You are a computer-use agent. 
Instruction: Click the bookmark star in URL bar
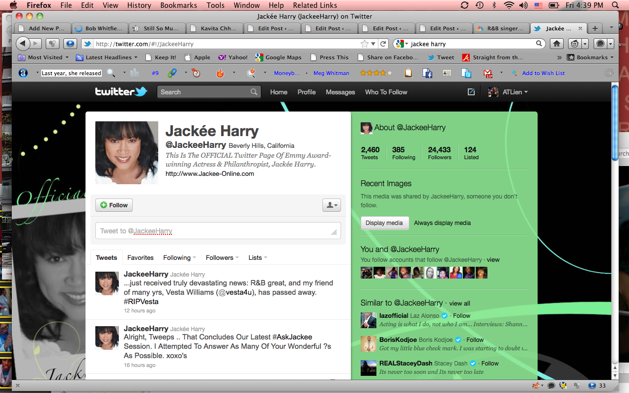pyautogui.click(x=364, y=44)
